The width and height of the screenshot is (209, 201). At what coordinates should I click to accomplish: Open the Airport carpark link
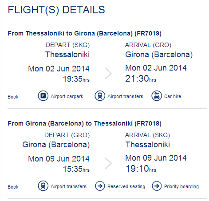(67, 96)
